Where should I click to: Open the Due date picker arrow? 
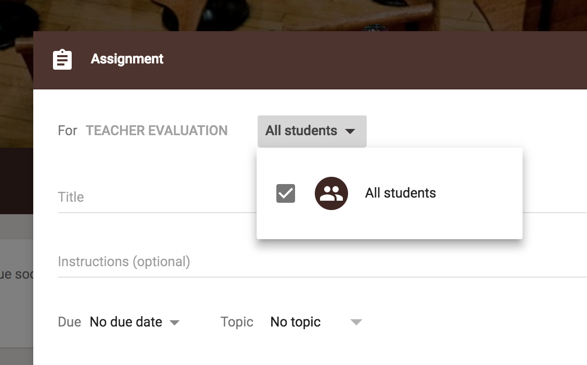(x=175, y=322)
